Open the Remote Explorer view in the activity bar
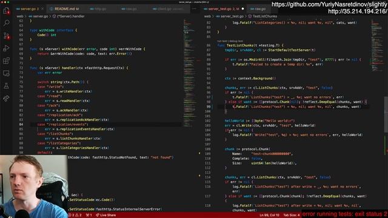The width and height of the screenshot is (388, 218). coord(6,73)
